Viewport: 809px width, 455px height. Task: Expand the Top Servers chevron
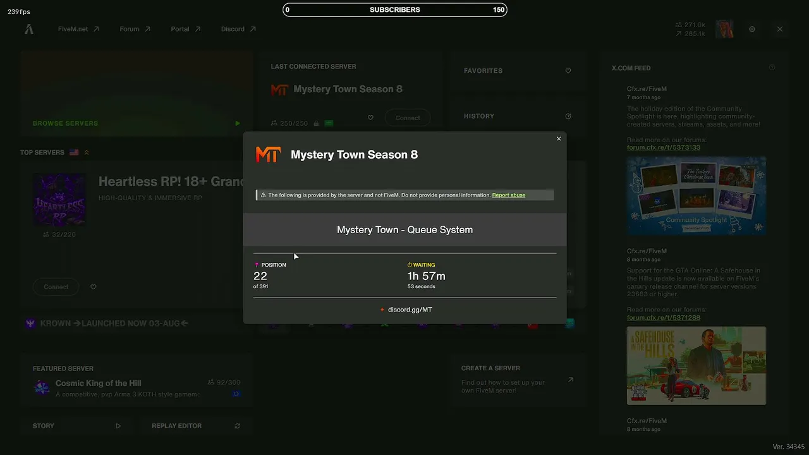coord(87,152)
